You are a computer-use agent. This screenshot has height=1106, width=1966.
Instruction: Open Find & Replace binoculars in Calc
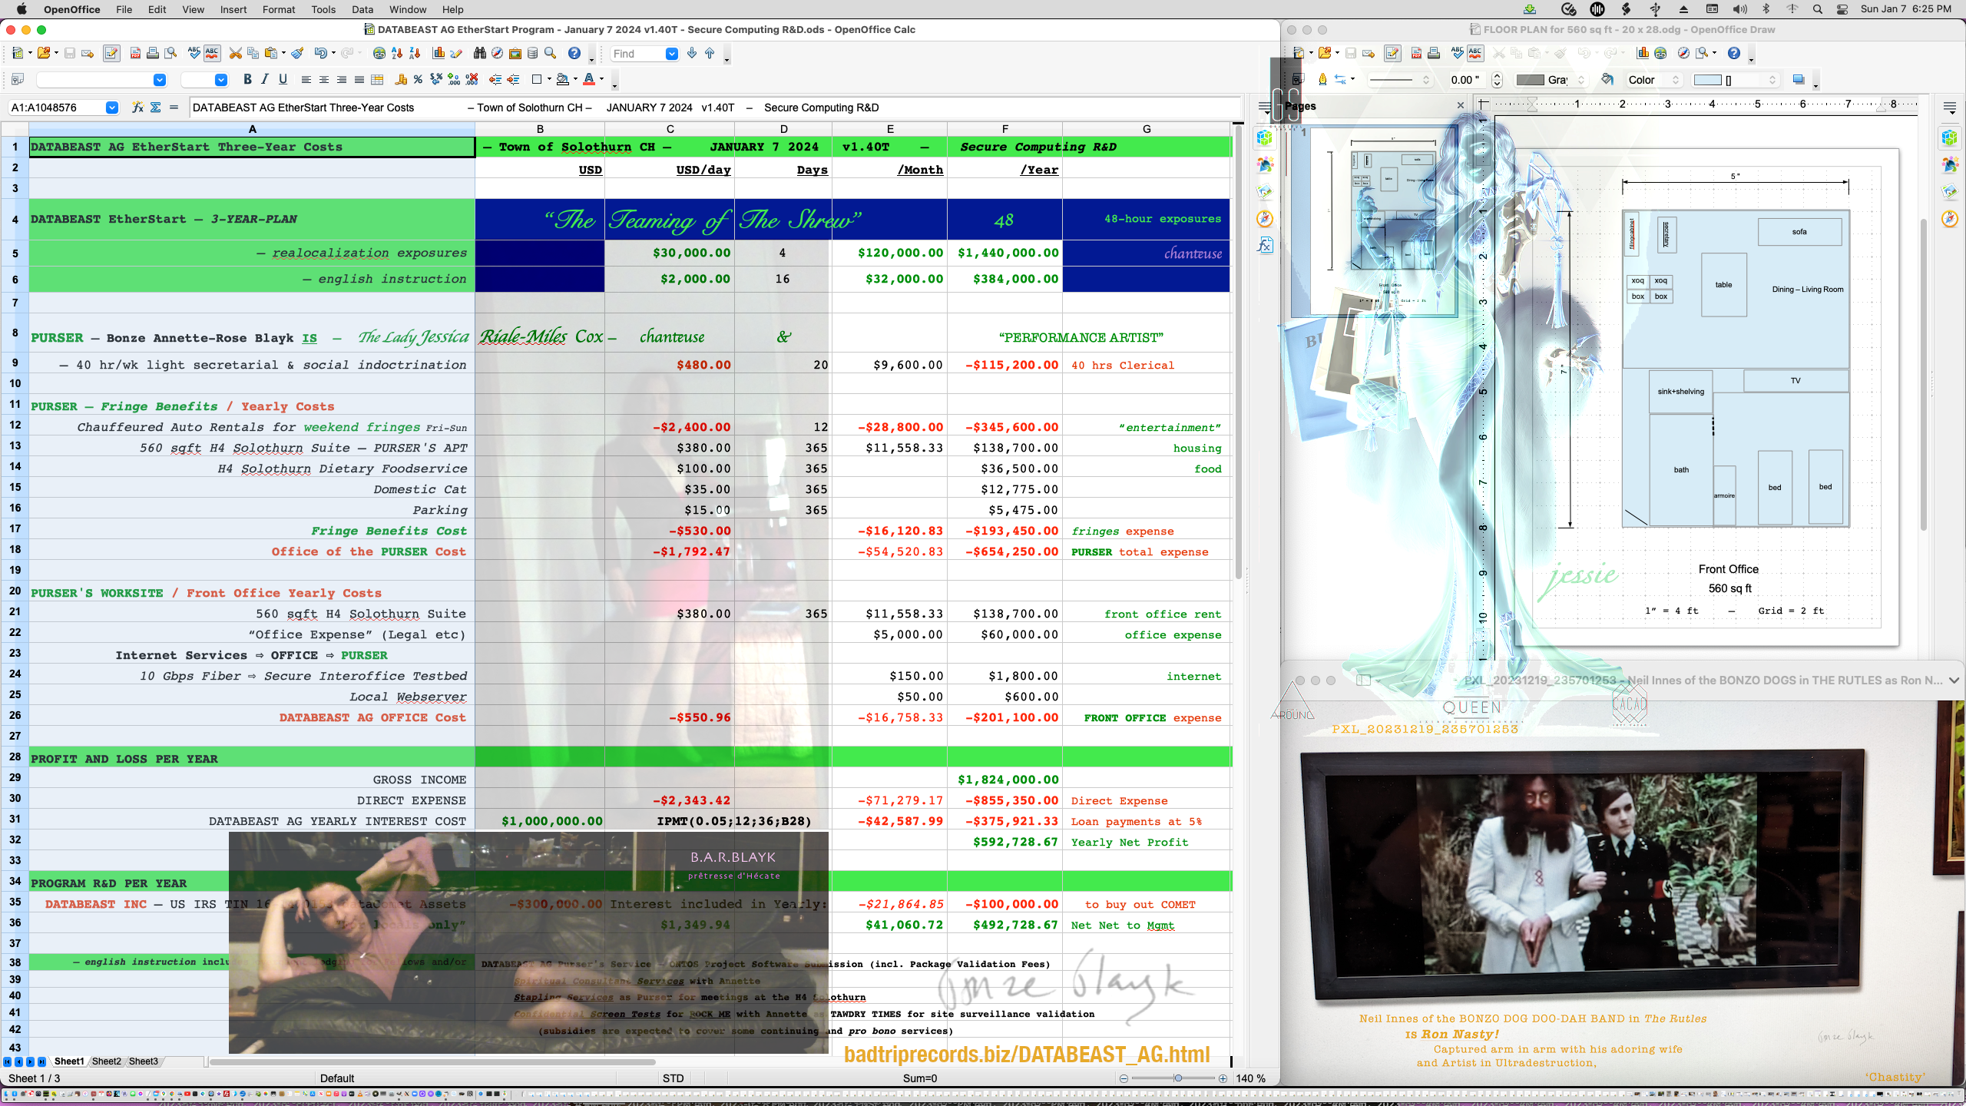480,53
